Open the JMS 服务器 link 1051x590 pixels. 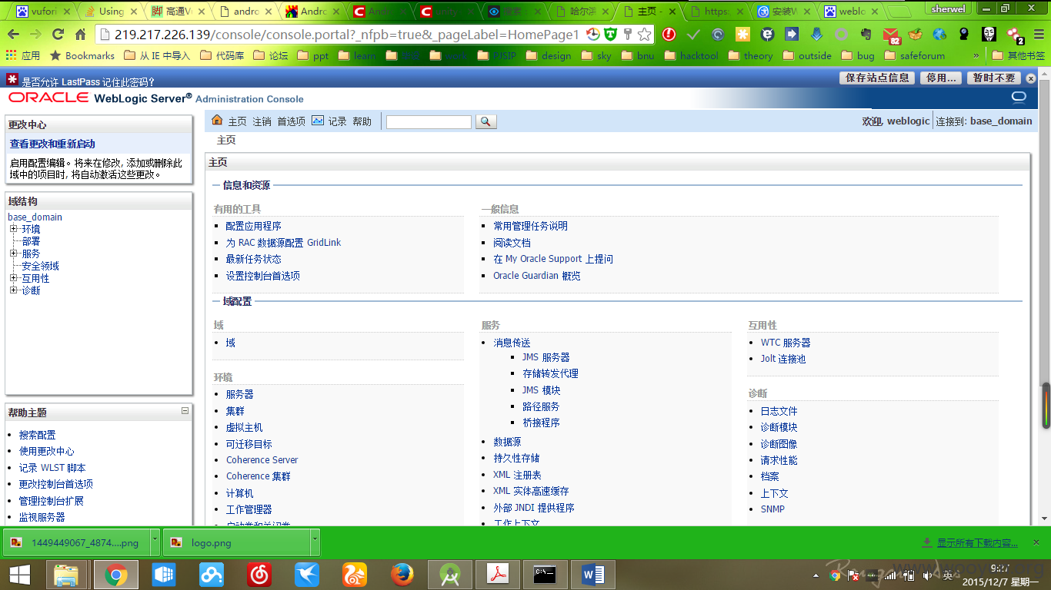pyautogui.click(x=546, y=357)
